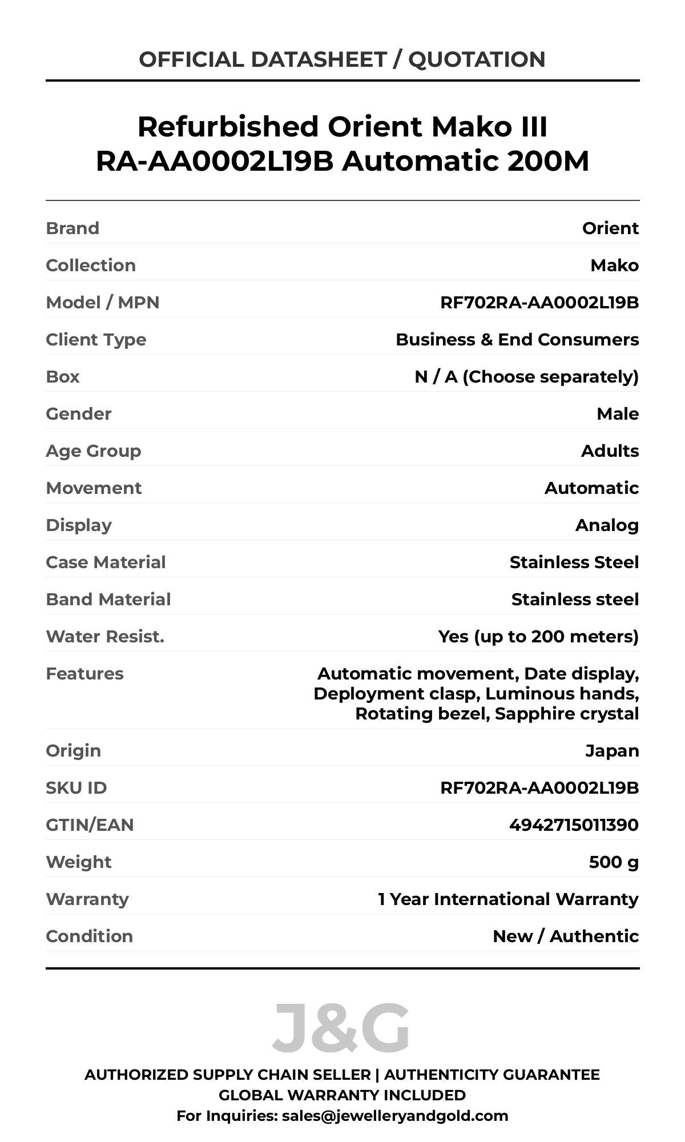
Task: Click the Case Material value Stainless Steel
Action: point(574,562)
